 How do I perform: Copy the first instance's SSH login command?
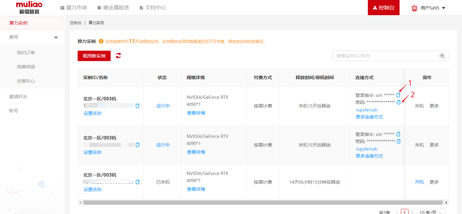398,95
